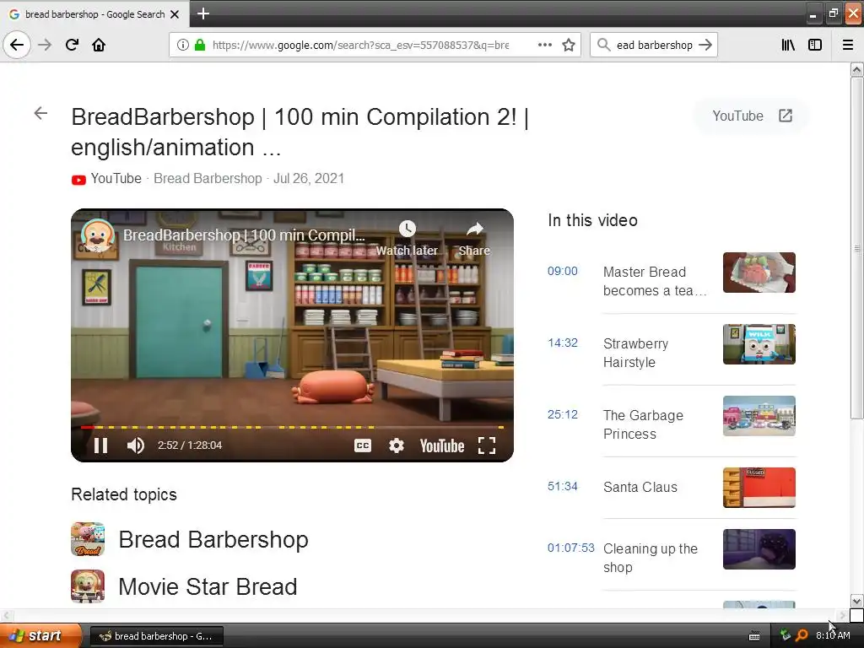Open Movie Star Bread related topic
The width and height of the screenshot is (864, 648).
tap(208, 587)
